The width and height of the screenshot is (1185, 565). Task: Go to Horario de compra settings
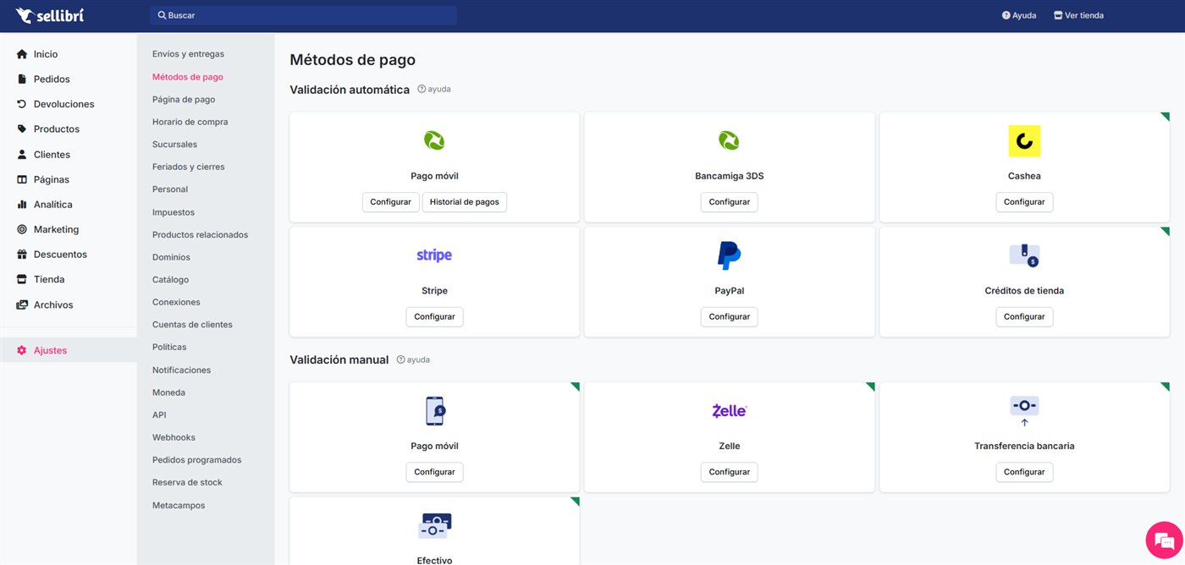coord(190,122)
